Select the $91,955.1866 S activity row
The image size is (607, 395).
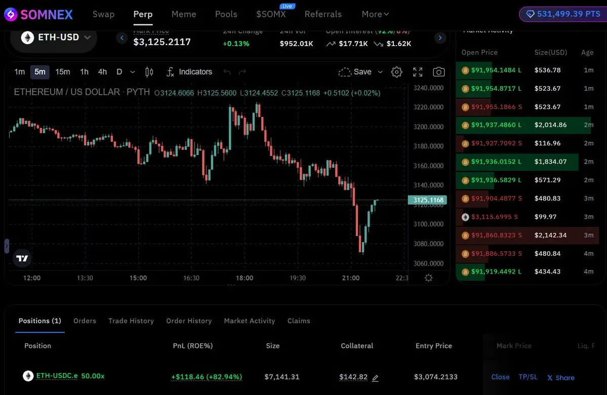[x=527, y=107]
